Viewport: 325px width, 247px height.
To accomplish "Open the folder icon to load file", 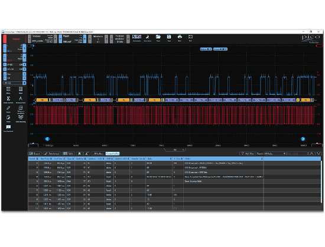I will click(158, 38).
